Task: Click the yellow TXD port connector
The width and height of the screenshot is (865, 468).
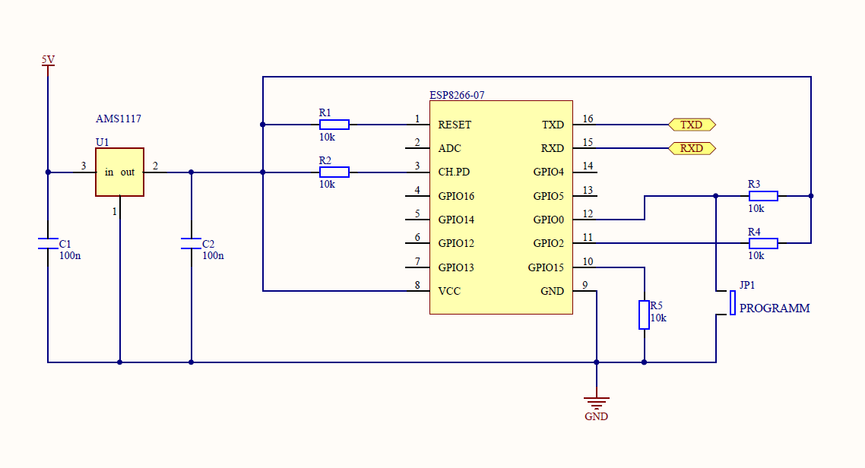Action: click(x=692, y=125)
